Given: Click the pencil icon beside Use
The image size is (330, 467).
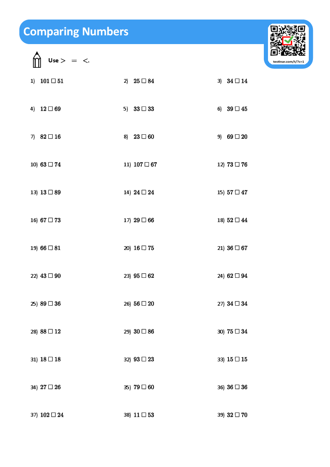Looking at the screenshot, I should pyautogui.click(x=37, y=60).
